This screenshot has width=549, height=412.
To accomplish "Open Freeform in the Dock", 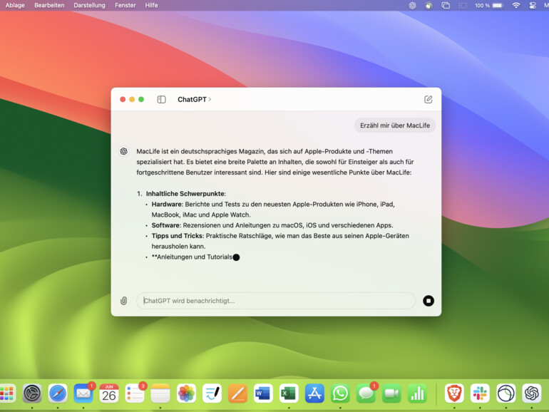I will [x=212, y=393].
